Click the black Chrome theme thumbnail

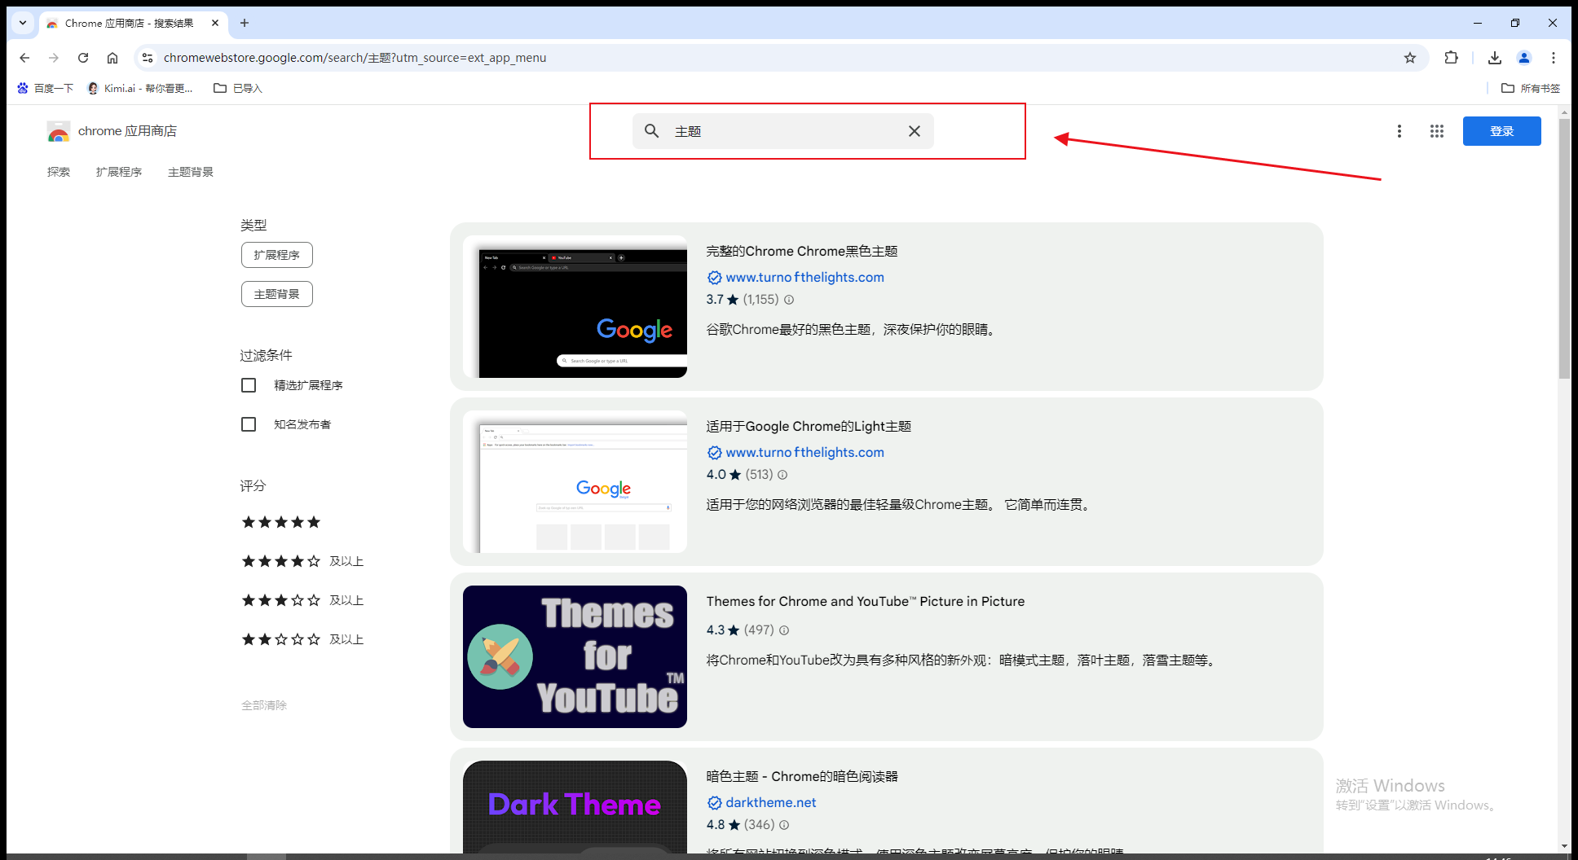[575, 306]
